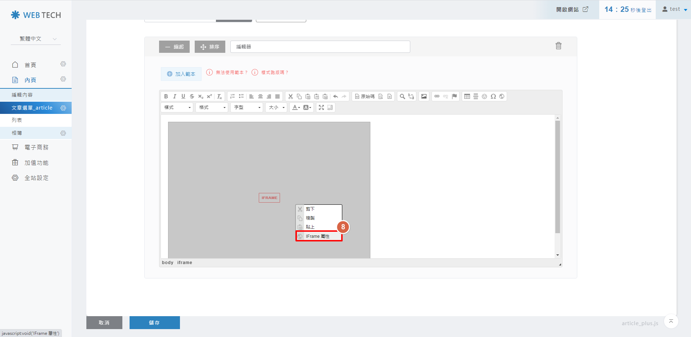This screenshot has width=691, height=337.
Task: Insert a table via toolbar icon
Action: [x=467, y=96]
